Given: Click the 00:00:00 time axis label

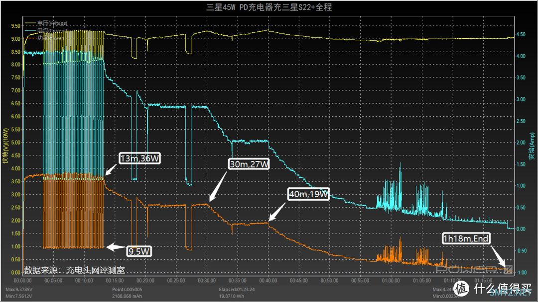Looking at the screenshot, I should pos(22,281).
